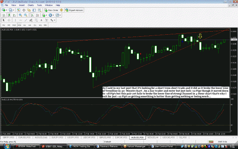Open the Charts menu
The width and height of the screenshot is (238, 149).
31,5
